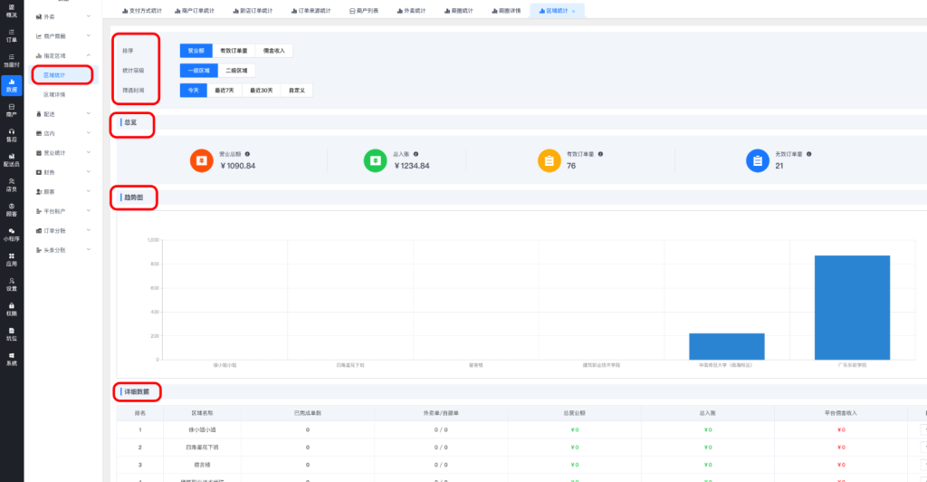Expand the 外卖 submenu
Image resolution: width=927 pixels, height=482 pixels.
click(x=62, y=16)
